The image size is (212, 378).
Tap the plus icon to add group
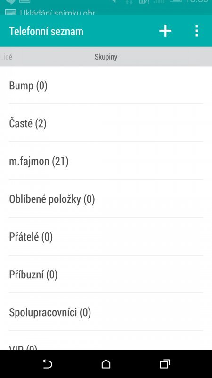165,31
